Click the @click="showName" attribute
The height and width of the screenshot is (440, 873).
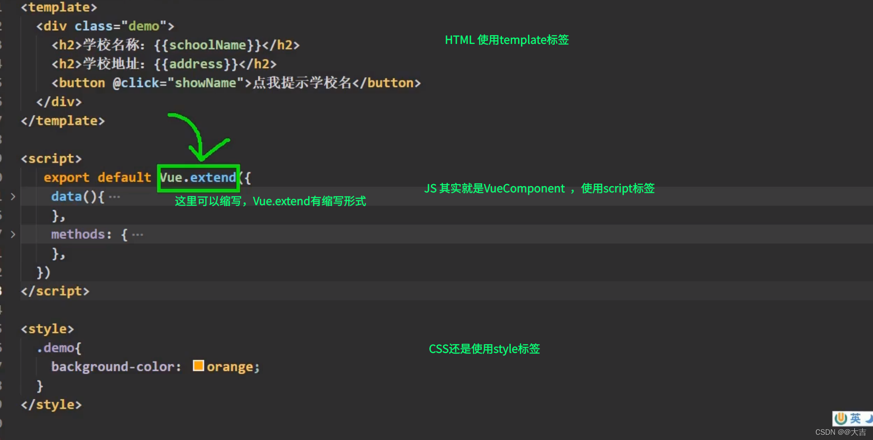[x=178, y=83]
